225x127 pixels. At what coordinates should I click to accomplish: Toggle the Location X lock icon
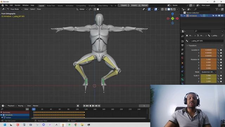pyautogui.click(x=218, y=50)
